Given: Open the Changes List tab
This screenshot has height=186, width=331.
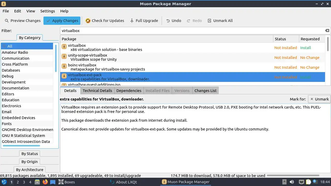Looking at the screenshot, I should pyautogui.click(x=206, y=91).
